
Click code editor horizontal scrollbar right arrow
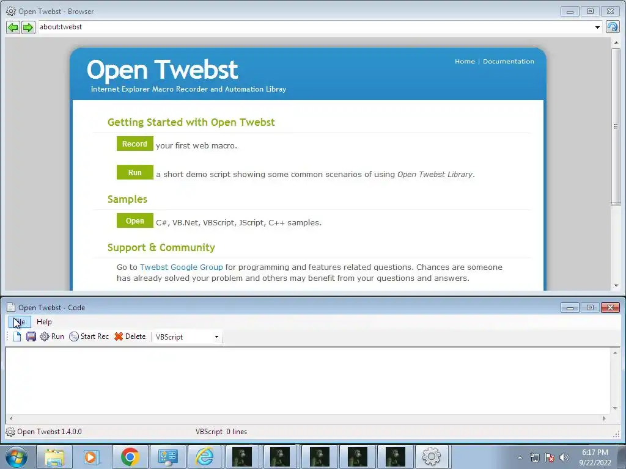pyautogui.click(x=604, y=418)
